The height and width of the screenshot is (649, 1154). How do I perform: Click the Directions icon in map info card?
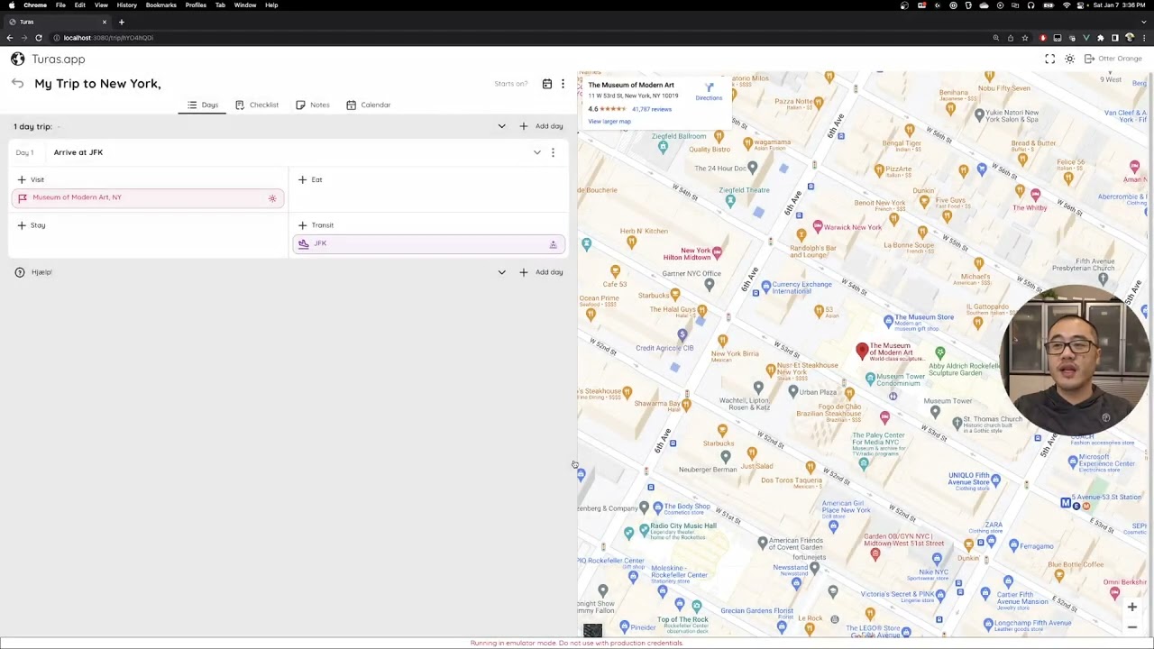[x=710, y=87]
